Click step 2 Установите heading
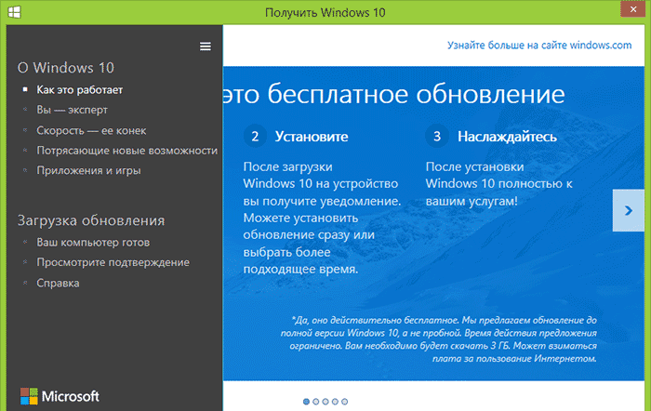This screenshot has height=411, width=651. 312,137
